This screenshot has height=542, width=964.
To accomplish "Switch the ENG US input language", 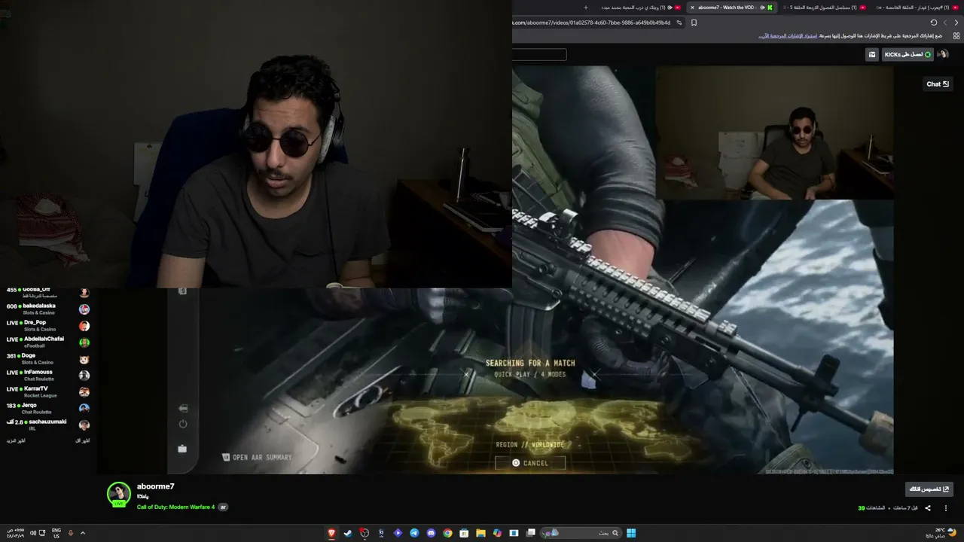I will (x=56, y=533).
